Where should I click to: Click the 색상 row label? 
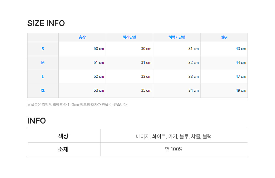pos(63,136)
